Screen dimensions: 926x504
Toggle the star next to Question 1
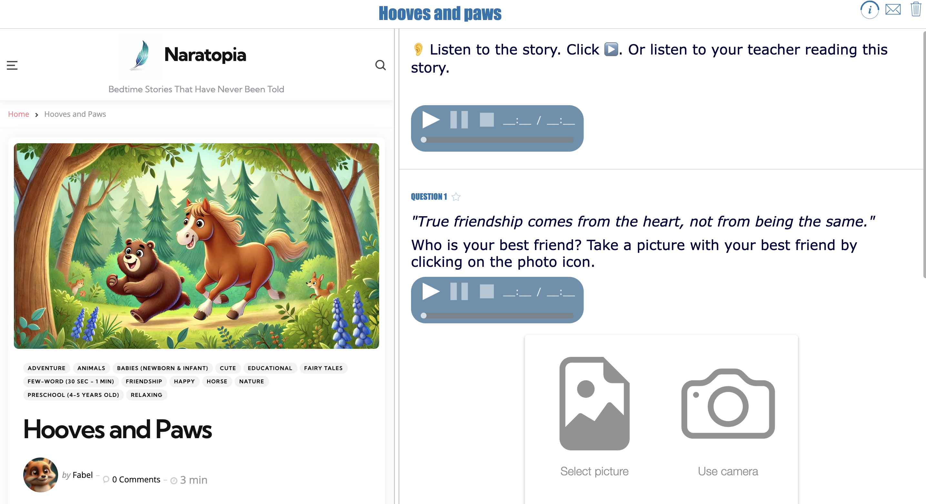[x=456, y=197]
